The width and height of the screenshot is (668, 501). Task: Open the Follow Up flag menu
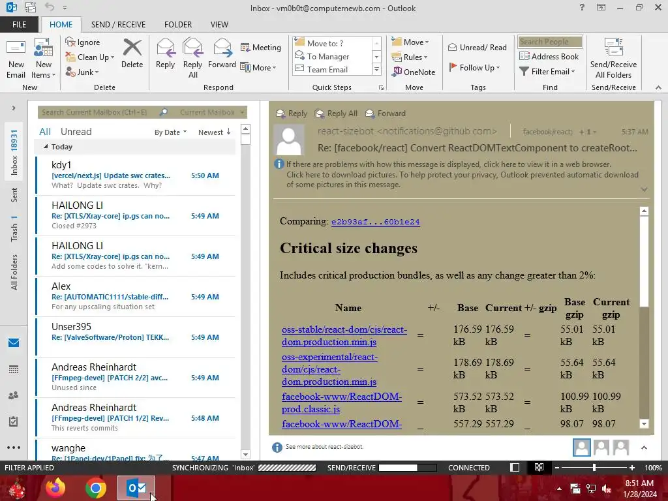point(474,67)
